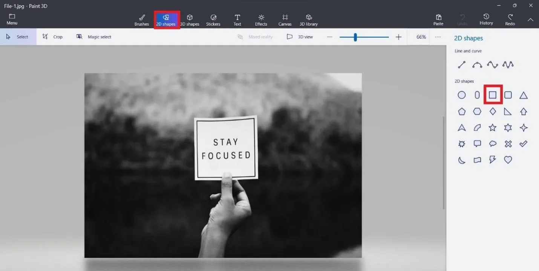The image size is (539, 271).
Task: Select the Text tool
Action: [x=237, y=20]
